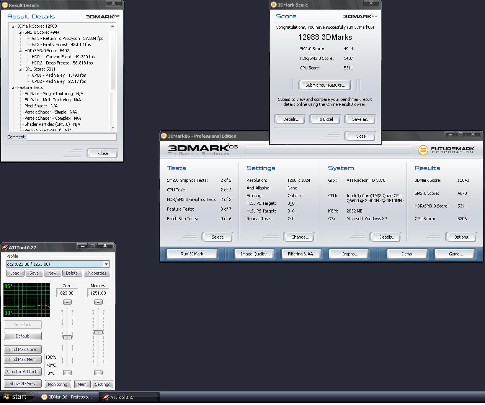
Task: Click the temperature graph in ATITool
Action: pos(27,300)
